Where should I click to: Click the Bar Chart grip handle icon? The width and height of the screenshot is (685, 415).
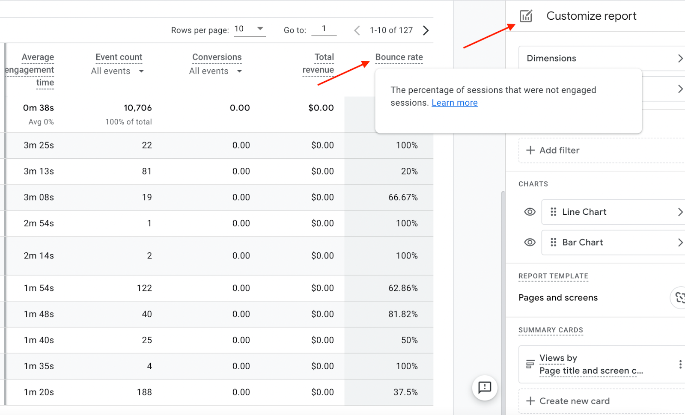click(553, 243)
